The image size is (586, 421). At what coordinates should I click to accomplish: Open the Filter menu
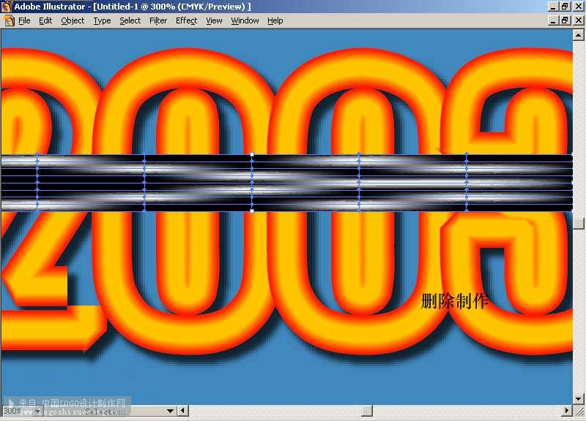158,20
